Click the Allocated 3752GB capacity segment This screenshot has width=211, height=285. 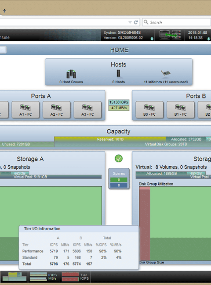click(186, 139)
